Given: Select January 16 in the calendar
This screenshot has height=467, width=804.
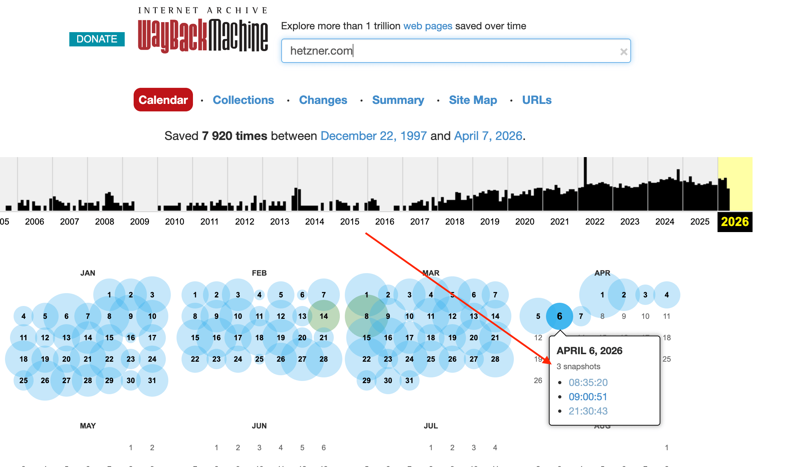Looking at the screenshot, I should click(x=131, y=337).
